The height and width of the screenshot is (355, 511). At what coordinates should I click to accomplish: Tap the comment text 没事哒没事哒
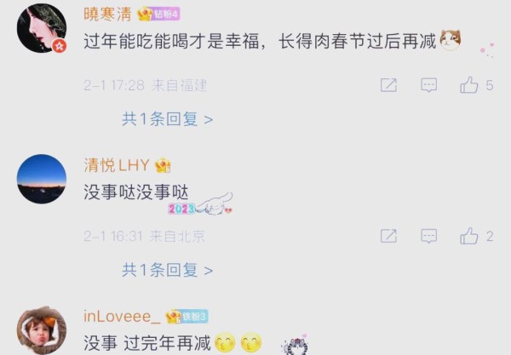coord(136,192)
